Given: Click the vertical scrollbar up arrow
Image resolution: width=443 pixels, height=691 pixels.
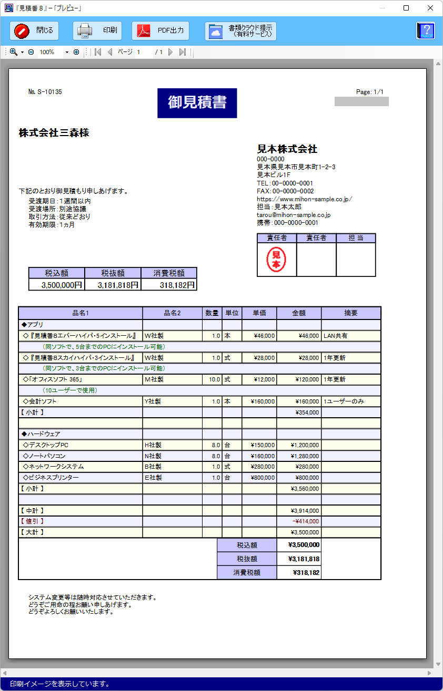Looking at the screenshot, I should pos(438,64).
